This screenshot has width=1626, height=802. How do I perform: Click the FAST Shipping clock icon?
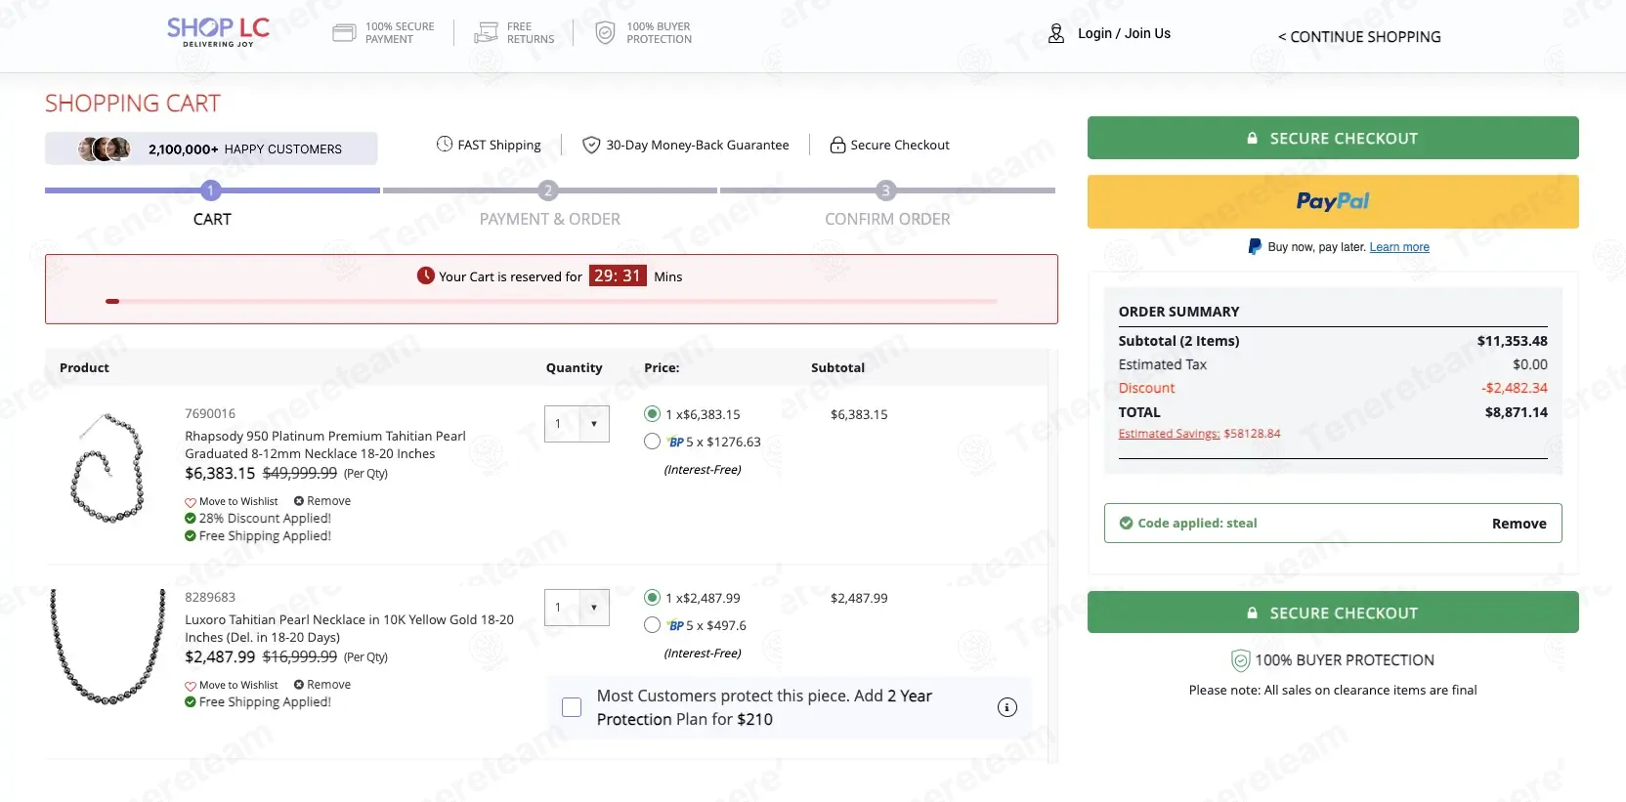(445, 144)
